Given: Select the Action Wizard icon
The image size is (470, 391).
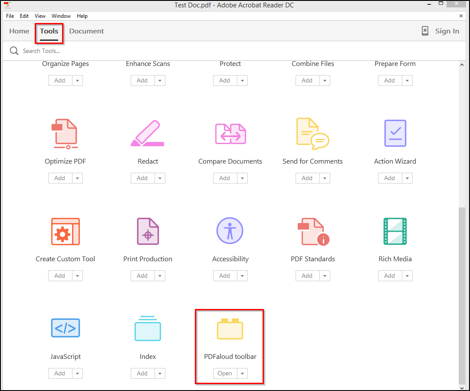Looking at the screenshot, I should click(395, 133).
